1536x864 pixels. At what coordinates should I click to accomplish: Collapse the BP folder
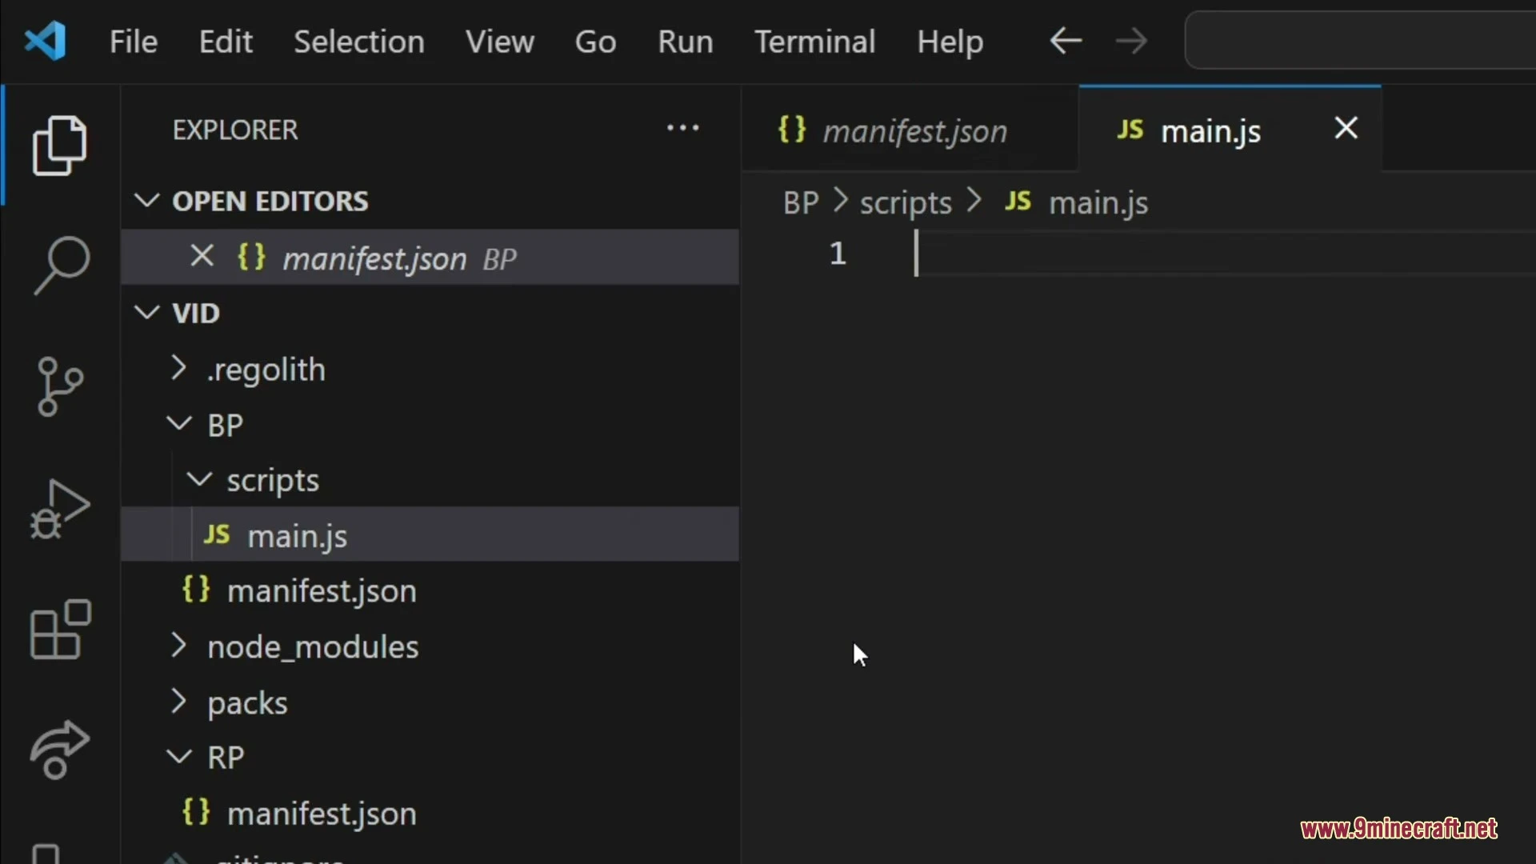point(178,424)
